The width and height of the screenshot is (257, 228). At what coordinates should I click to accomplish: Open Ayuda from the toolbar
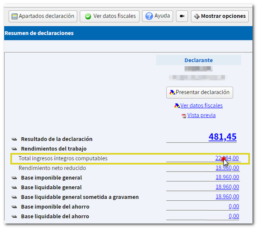click(158, 16)
